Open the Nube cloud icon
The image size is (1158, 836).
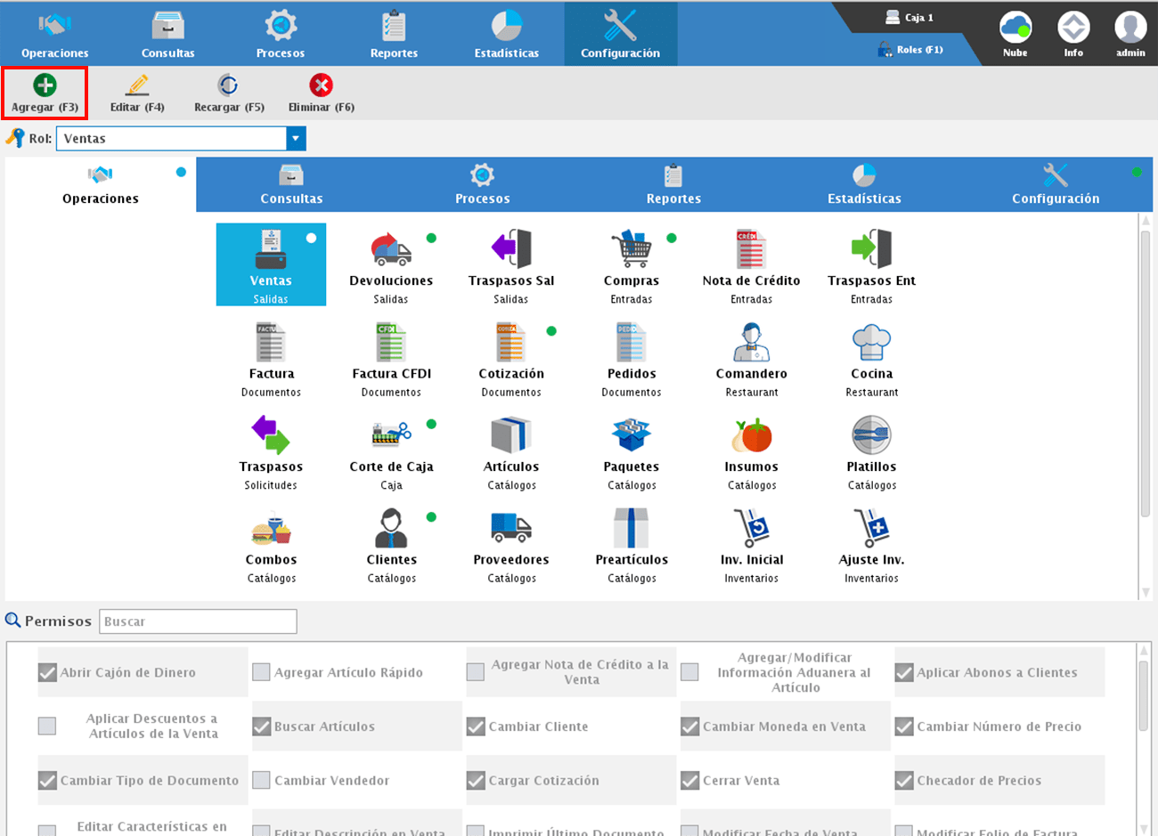pos(1015,28)
